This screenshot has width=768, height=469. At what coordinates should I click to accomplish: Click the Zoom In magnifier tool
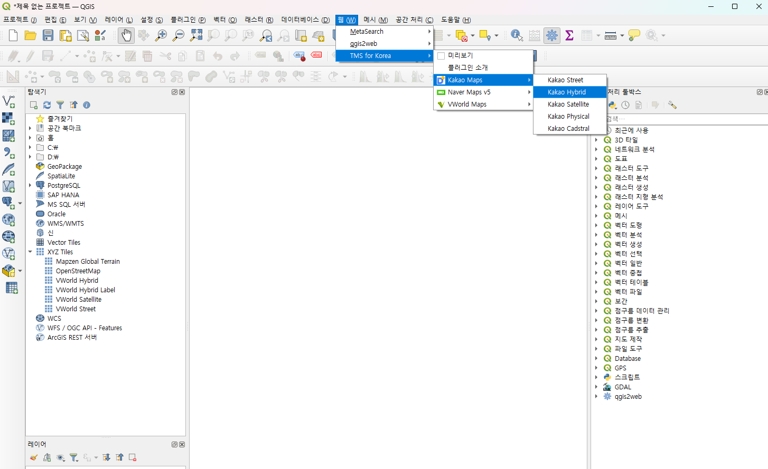(x=161, y=35)
